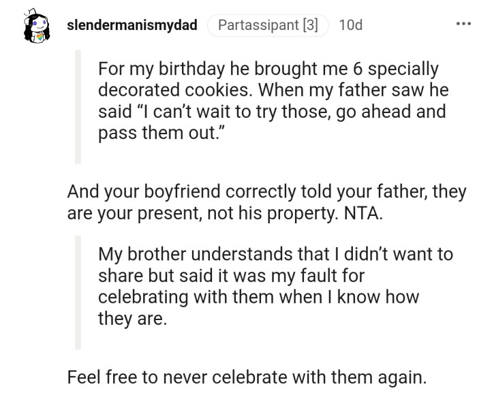Click the line "I can't wait to try those"
Screen dimensions: 477x399
[x=271, y=112]
